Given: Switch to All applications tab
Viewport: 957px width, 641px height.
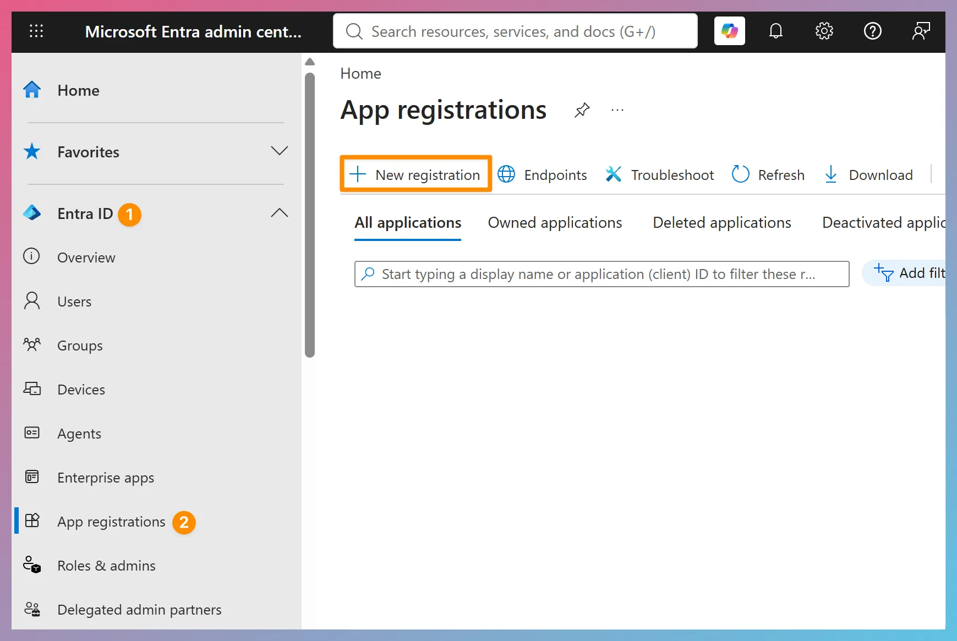Looking at the screenshot, I should (x=408, y=223).
